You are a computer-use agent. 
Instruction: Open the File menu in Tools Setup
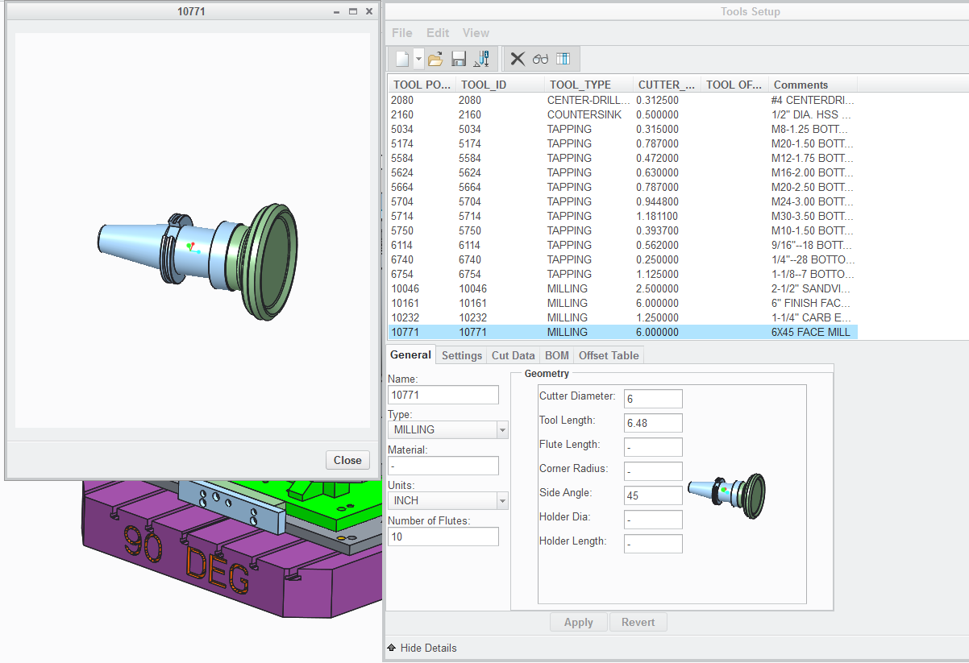tap(401, 33)
